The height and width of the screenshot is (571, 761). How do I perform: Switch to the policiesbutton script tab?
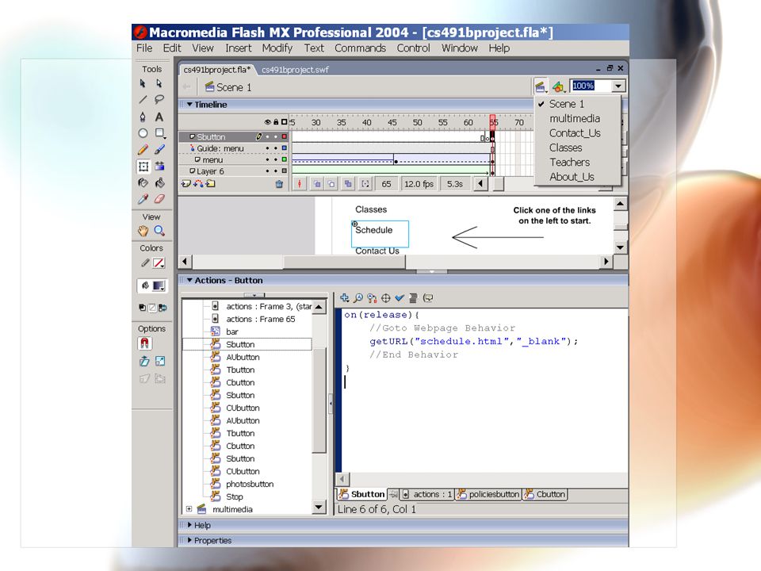click(x=488, y=494)
